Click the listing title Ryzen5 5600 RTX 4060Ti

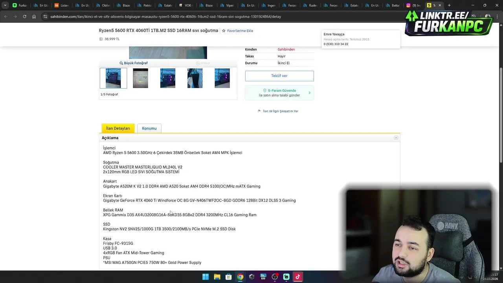158,30
